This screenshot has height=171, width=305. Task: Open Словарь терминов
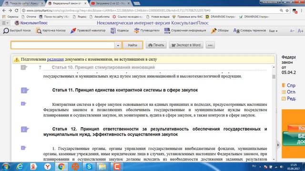249,30
